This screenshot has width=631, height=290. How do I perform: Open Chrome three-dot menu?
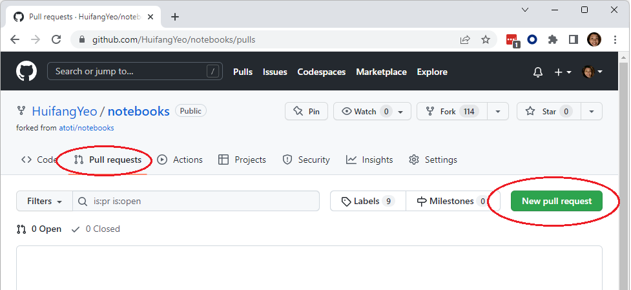pyautogui.click(x=615, y=39)
